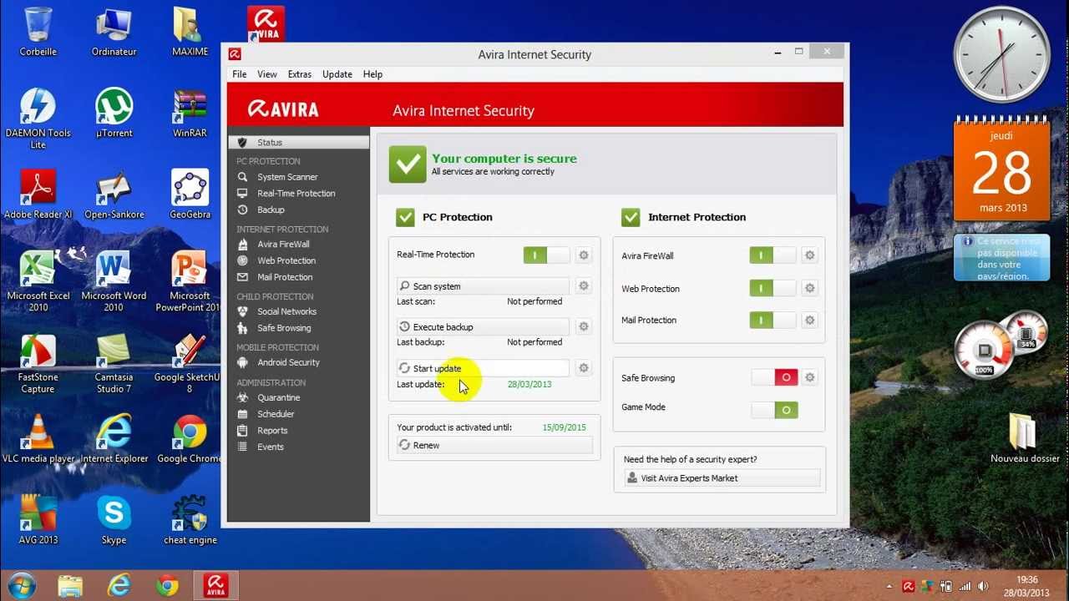The width and height of the screenshot is (1069, 601).
Task: Open the Update menu
Action: tap(337, 74)
